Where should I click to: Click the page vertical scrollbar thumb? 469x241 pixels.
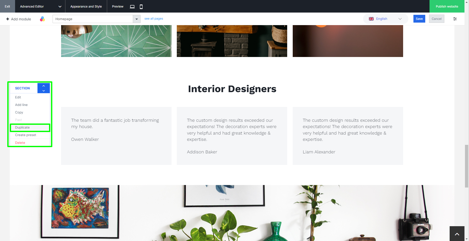(x=467, y=166)
